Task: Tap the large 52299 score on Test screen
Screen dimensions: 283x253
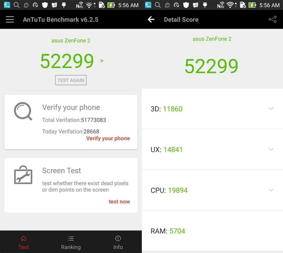Action: click(x=67, y=61)
